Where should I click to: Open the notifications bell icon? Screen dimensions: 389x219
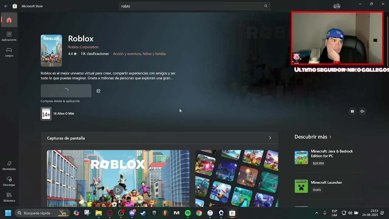[x=382, y=213]
